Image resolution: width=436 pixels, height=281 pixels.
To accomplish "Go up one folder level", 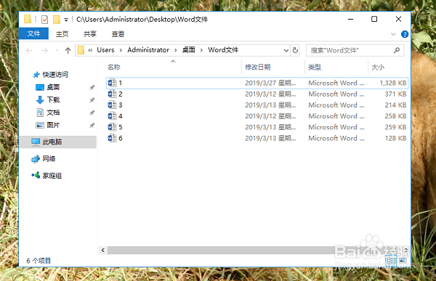I will (x=68, y=50).
